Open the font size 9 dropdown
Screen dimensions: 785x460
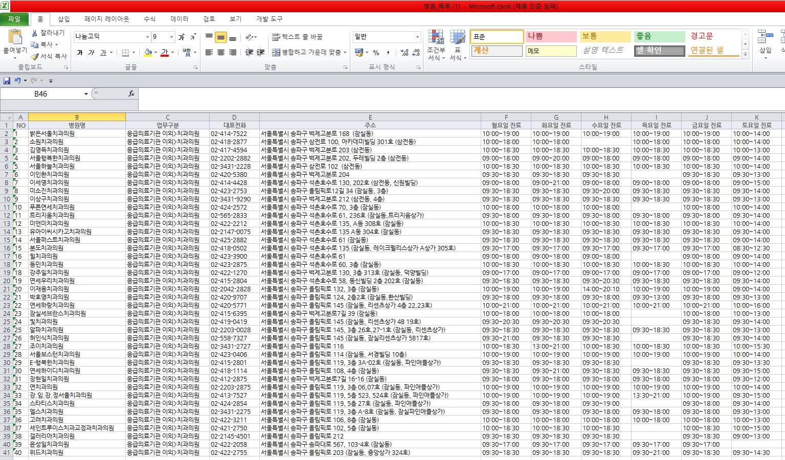click(171, 37)
